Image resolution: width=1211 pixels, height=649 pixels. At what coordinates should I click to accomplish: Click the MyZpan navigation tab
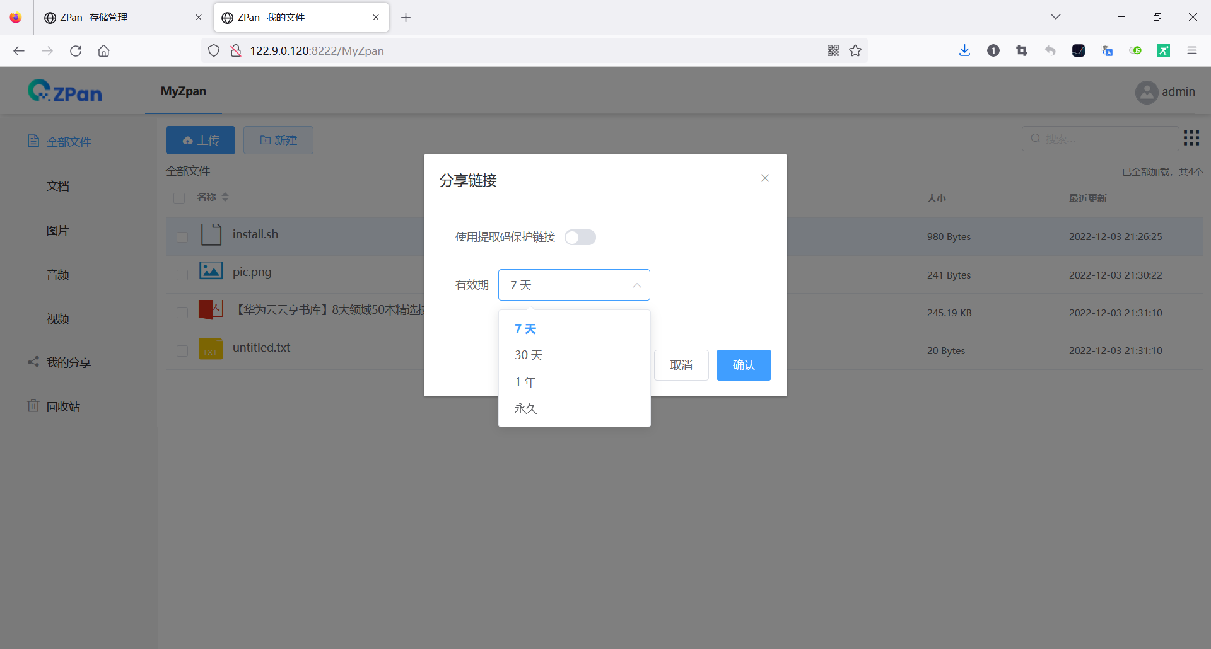[x=183, y=91]
